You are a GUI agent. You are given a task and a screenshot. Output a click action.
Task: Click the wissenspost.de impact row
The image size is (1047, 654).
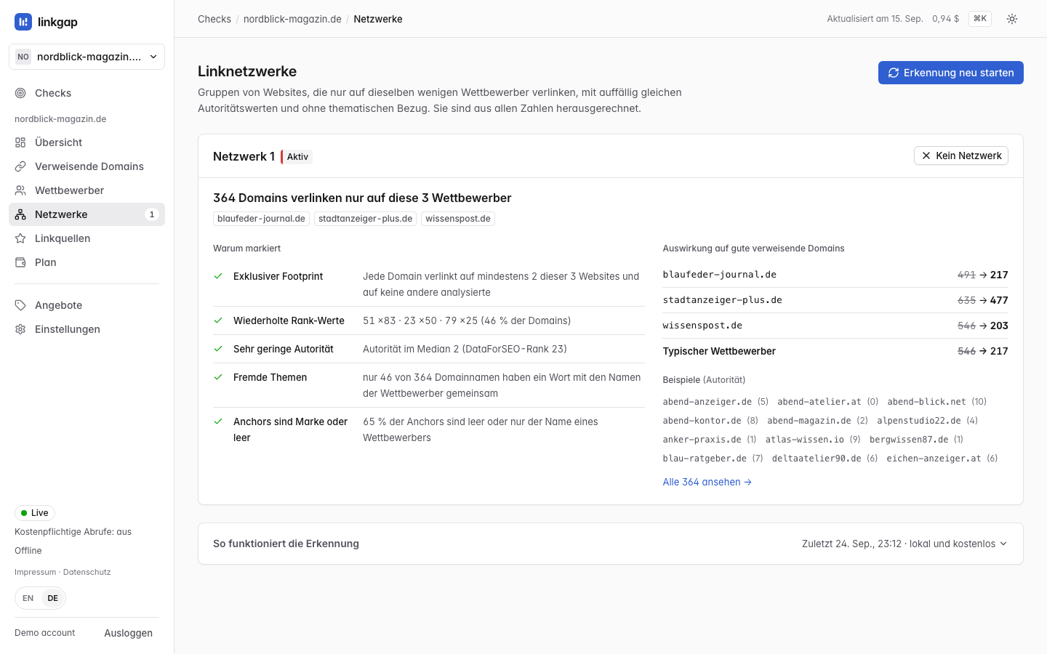tap(835, 326)
